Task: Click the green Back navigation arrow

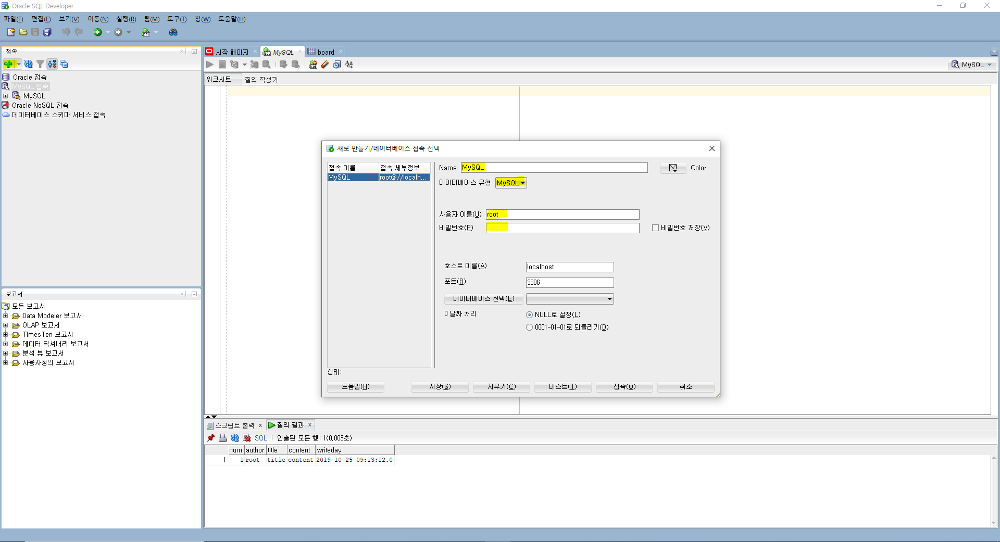Action: (97, 32)
